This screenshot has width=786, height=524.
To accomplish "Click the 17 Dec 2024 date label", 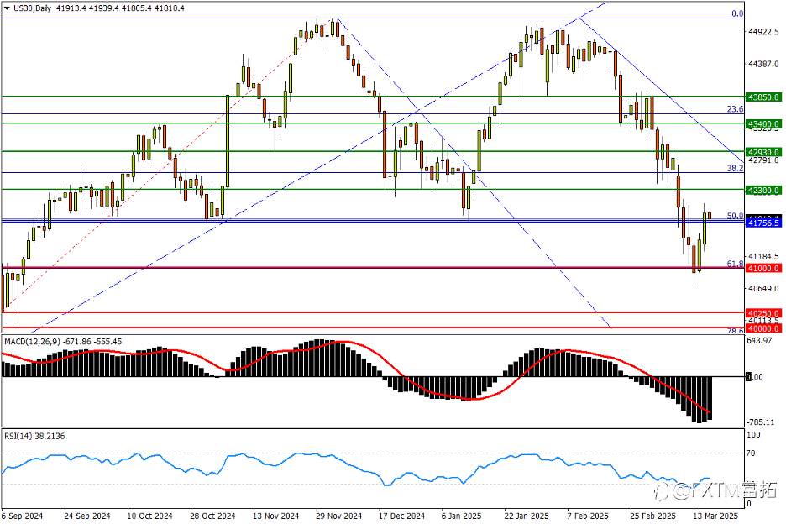I will 401,516.
